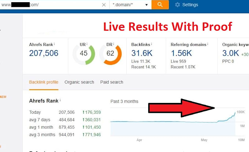Click the May label on the chart axis
Screen dimensions: 249x152
coord(204,140)
